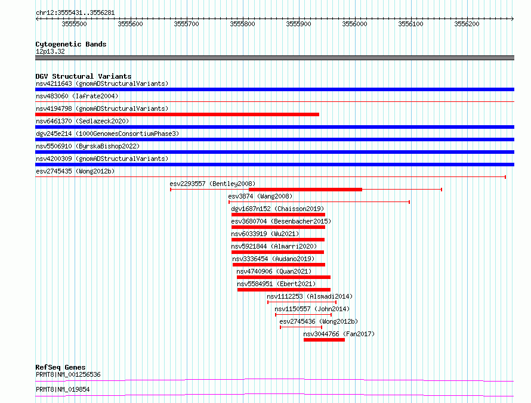Click the nsv5584951 (Ebert2021) label
This screenshot has height=403, width=531.
[276, 284]
